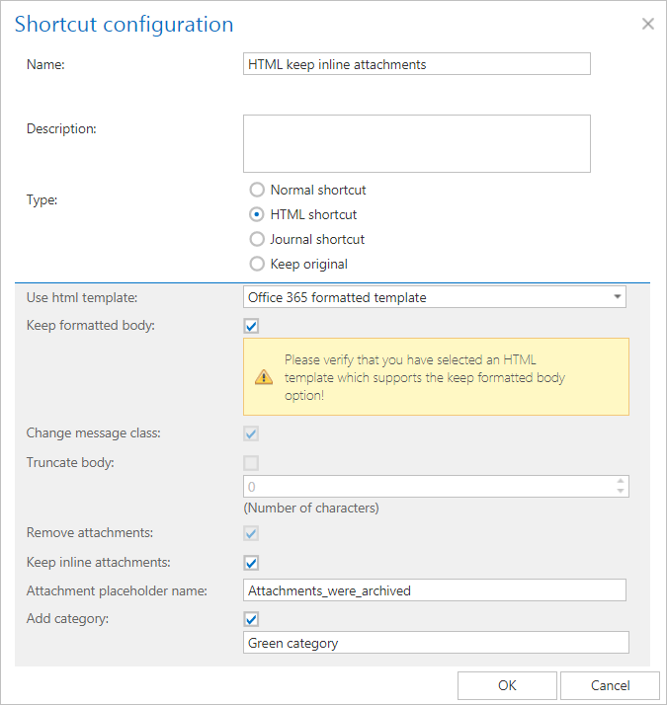The height and width of the screenshot is (705, 667).
Task: Focus the Name text field
Action: tap(416, 64)
